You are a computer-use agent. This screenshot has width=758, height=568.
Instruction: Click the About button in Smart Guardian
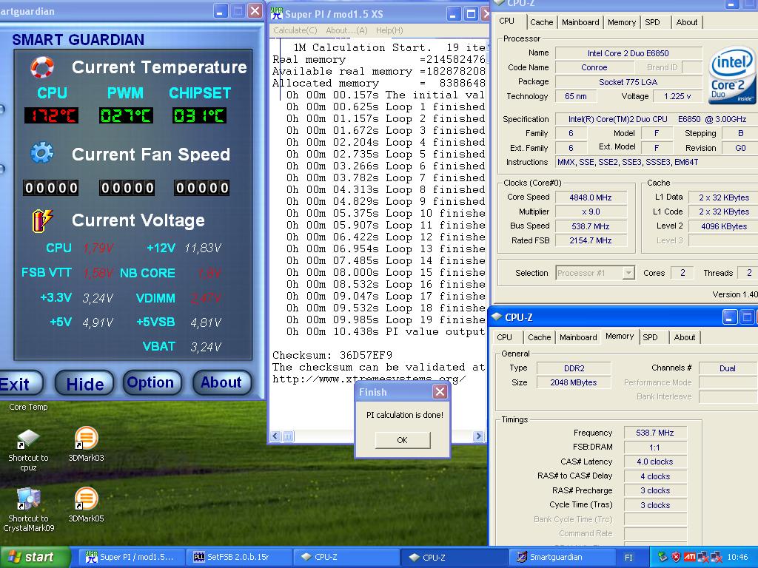click(x=221, y=382)
